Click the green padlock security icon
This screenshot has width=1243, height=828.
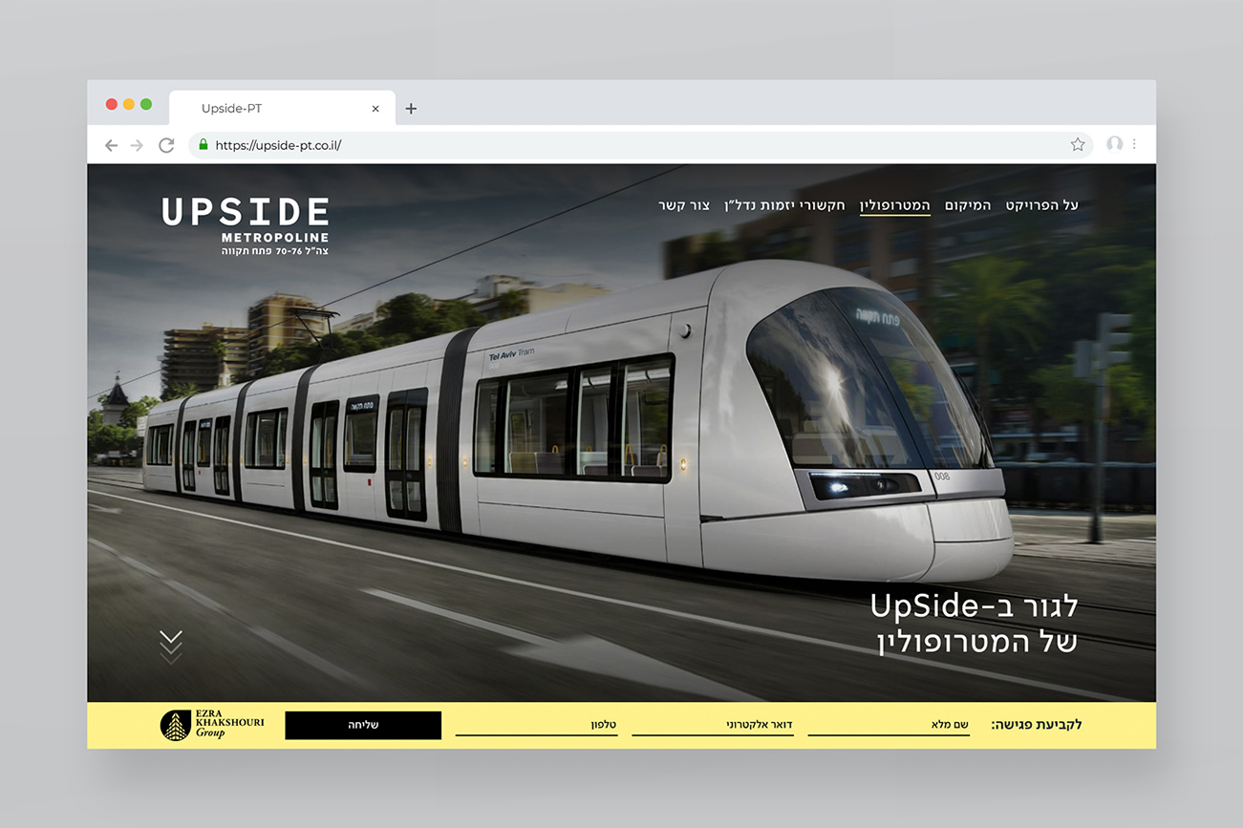point(203,145)
